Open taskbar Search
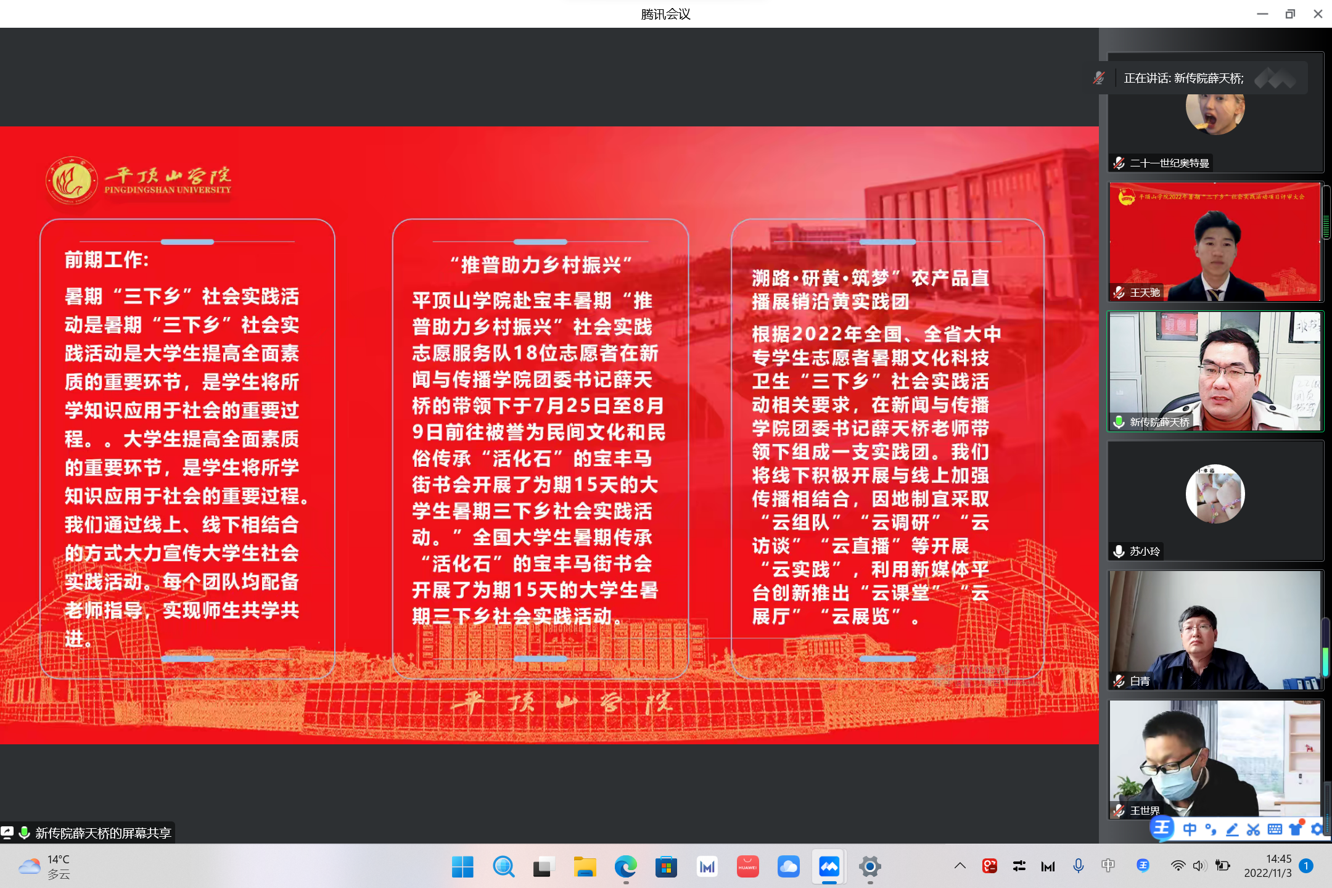 click(503, 867)
